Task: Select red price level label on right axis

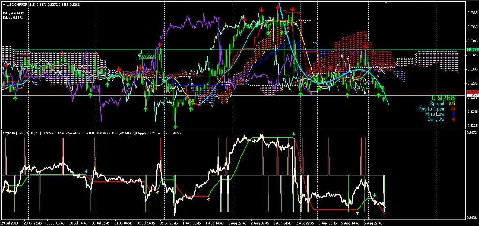Action: coord(472,92)
